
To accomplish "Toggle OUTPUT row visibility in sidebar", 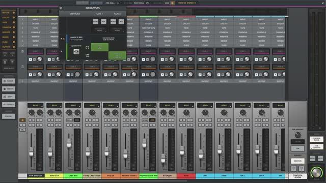I will [14, 47].
